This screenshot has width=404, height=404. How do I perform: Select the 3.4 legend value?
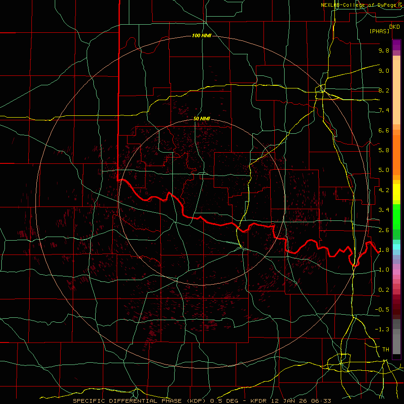click(384, 210)
